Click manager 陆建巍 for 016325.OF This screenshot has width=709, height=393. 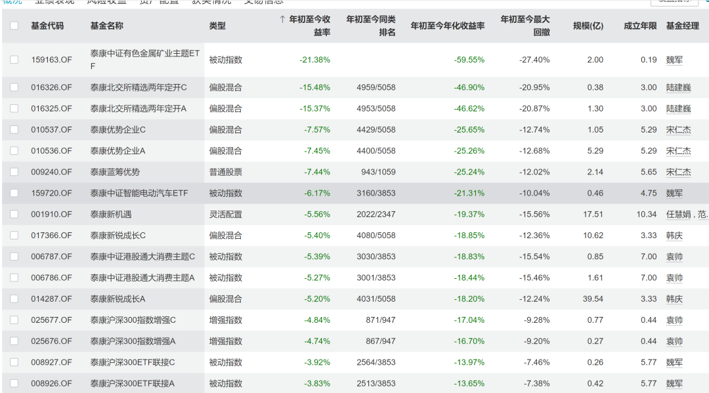(x=678, y=108)
